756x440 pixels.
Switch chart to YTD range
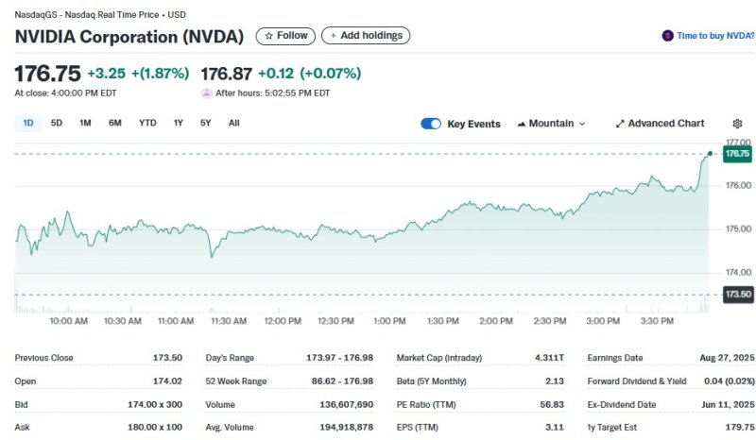(x=147, y=123)
